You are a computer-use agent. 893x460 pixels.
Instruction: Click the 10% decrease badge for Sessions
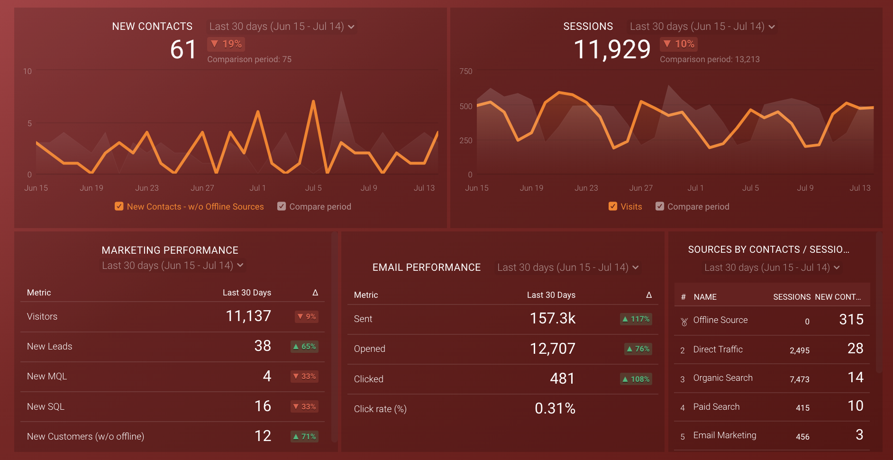pos(679,44)
